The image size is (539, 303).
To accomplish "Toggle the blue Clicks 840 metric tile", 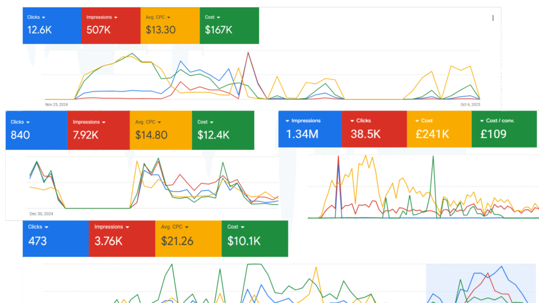I will 36,130.
